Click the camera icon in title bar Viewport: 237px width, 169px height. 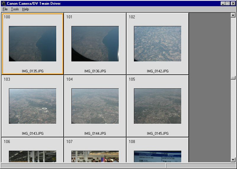4,3
